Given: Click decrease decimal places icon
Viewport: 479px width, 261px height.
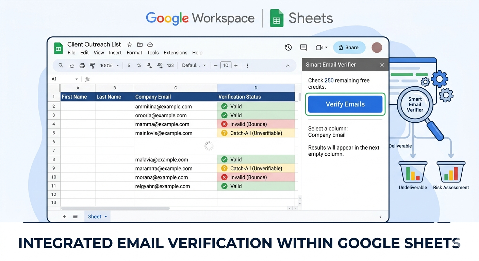Looking at the screenshot, I should 149,66.
